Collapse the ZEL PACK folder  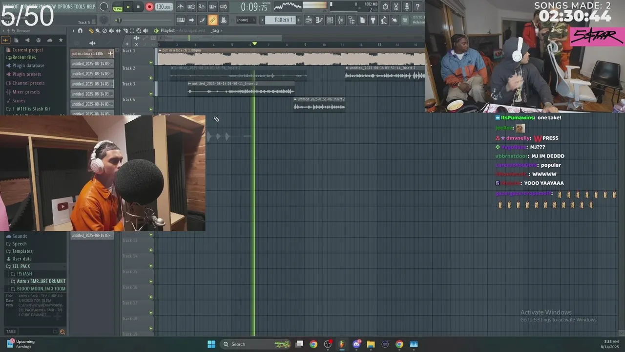pyautogui.click(x=21, y=266)
